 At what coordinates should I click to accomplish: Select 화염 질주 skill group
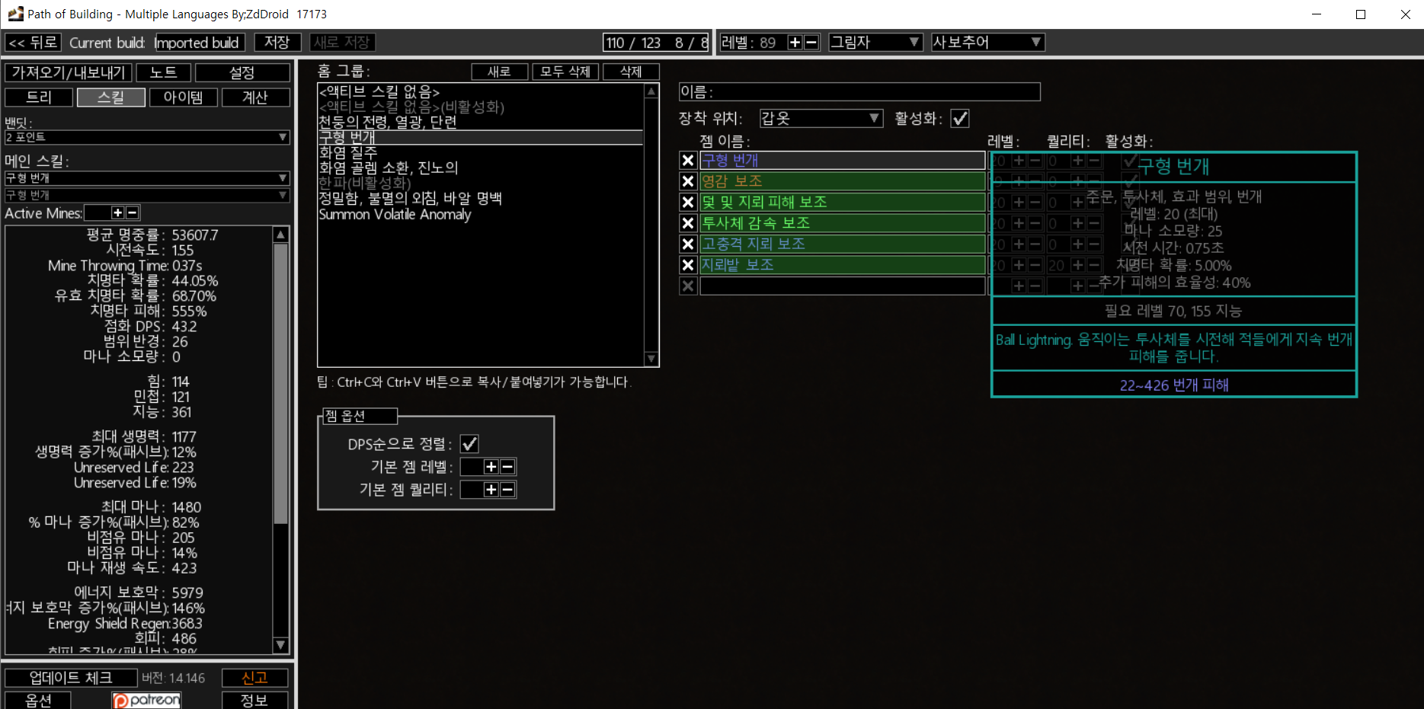click(481, 152)
